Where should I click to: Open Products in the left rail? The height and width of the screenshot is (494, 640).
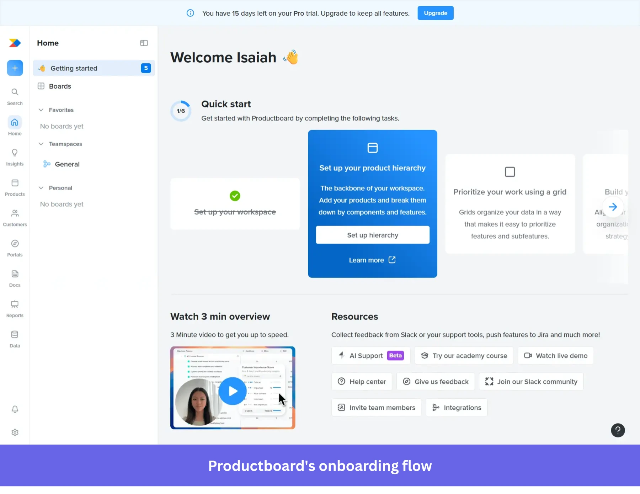tap(15, 188)
